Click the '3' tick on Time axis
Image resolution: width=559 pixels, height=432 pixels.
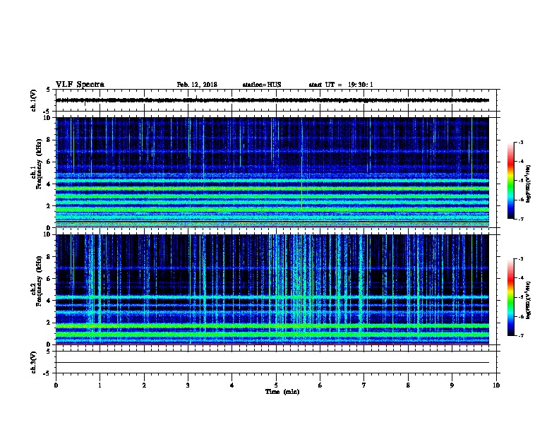[x=188, y=385]
